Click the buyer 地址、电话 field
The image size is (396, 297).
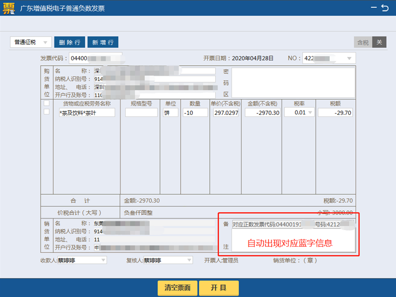[154, 87]
